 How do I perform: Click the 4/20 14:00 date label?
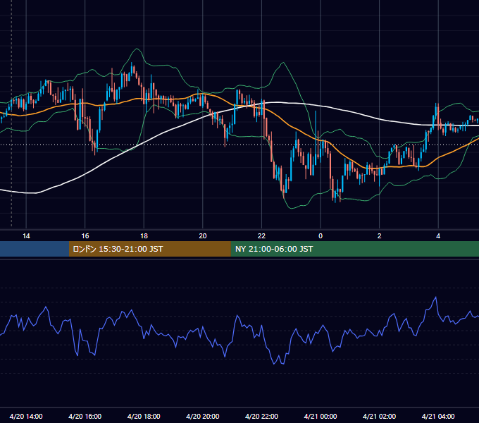[26, 416]
